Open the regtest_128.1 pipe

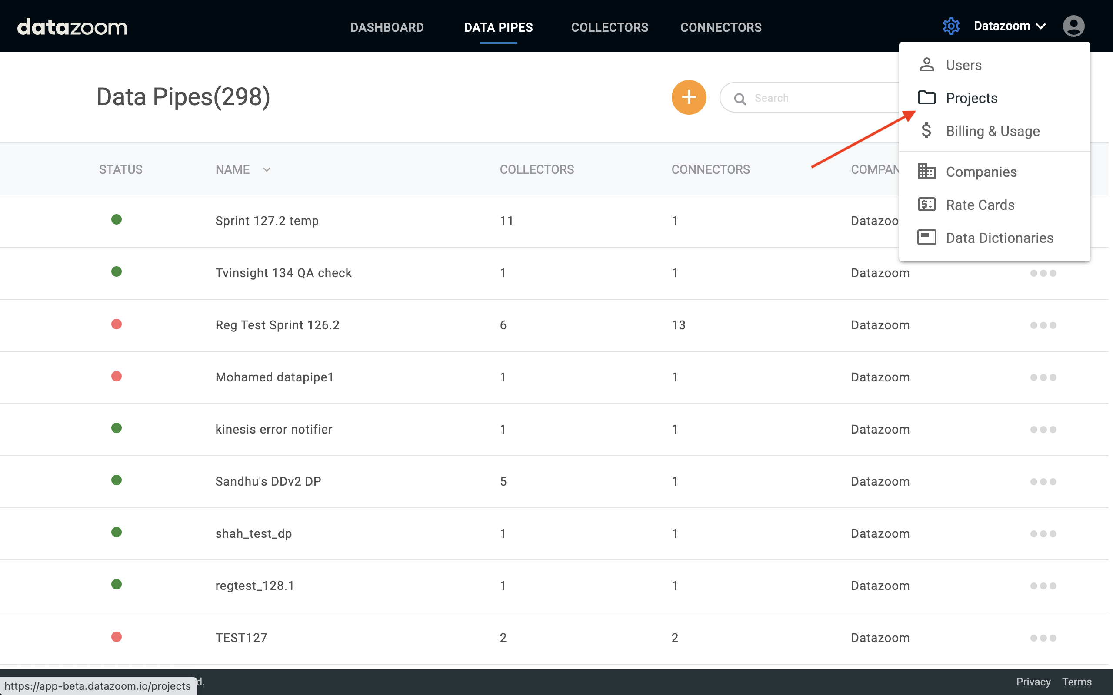(255, 586)
